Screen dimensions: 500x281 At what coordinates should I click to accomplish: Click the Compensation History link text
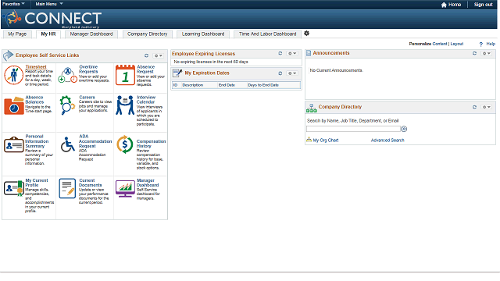151,144
